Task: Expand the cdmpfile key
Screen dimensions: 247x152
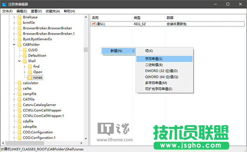Action: pyautogui.click(x=14, y=127)
